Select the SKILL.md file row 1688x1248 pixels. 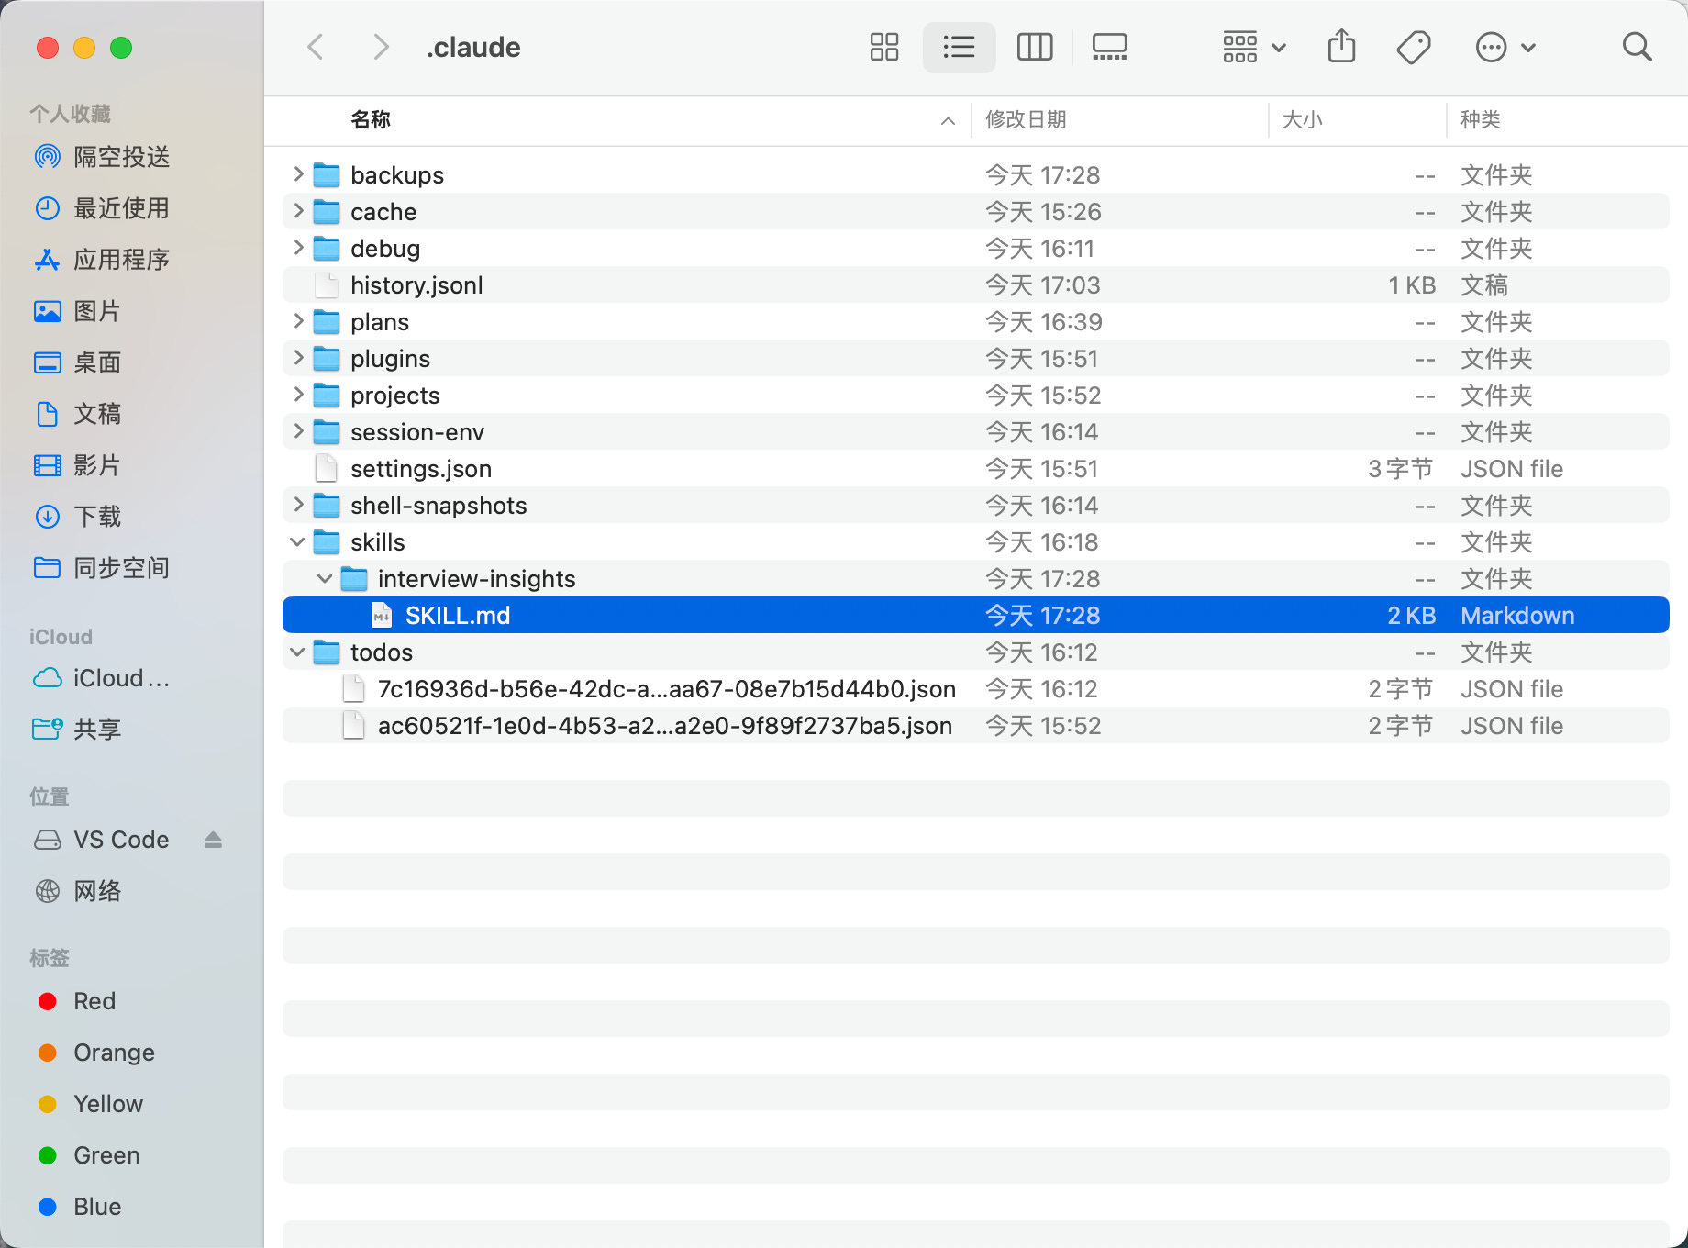tap(976, 615)
